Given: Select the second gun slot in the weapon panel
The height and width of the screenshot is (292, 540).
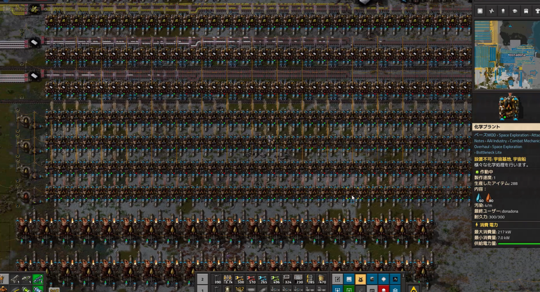Looking at the screenshot, I should coord(27,279).
